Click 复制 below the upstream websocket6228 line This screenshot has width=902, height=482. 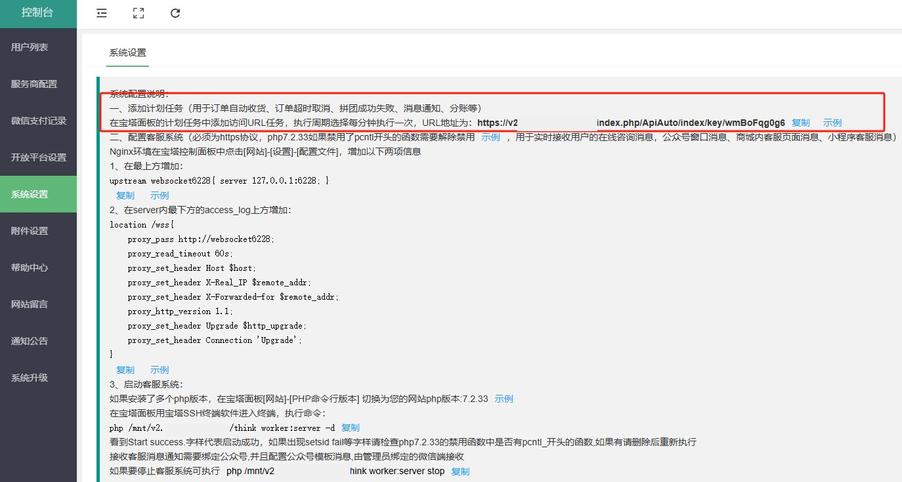pos(125,195)
